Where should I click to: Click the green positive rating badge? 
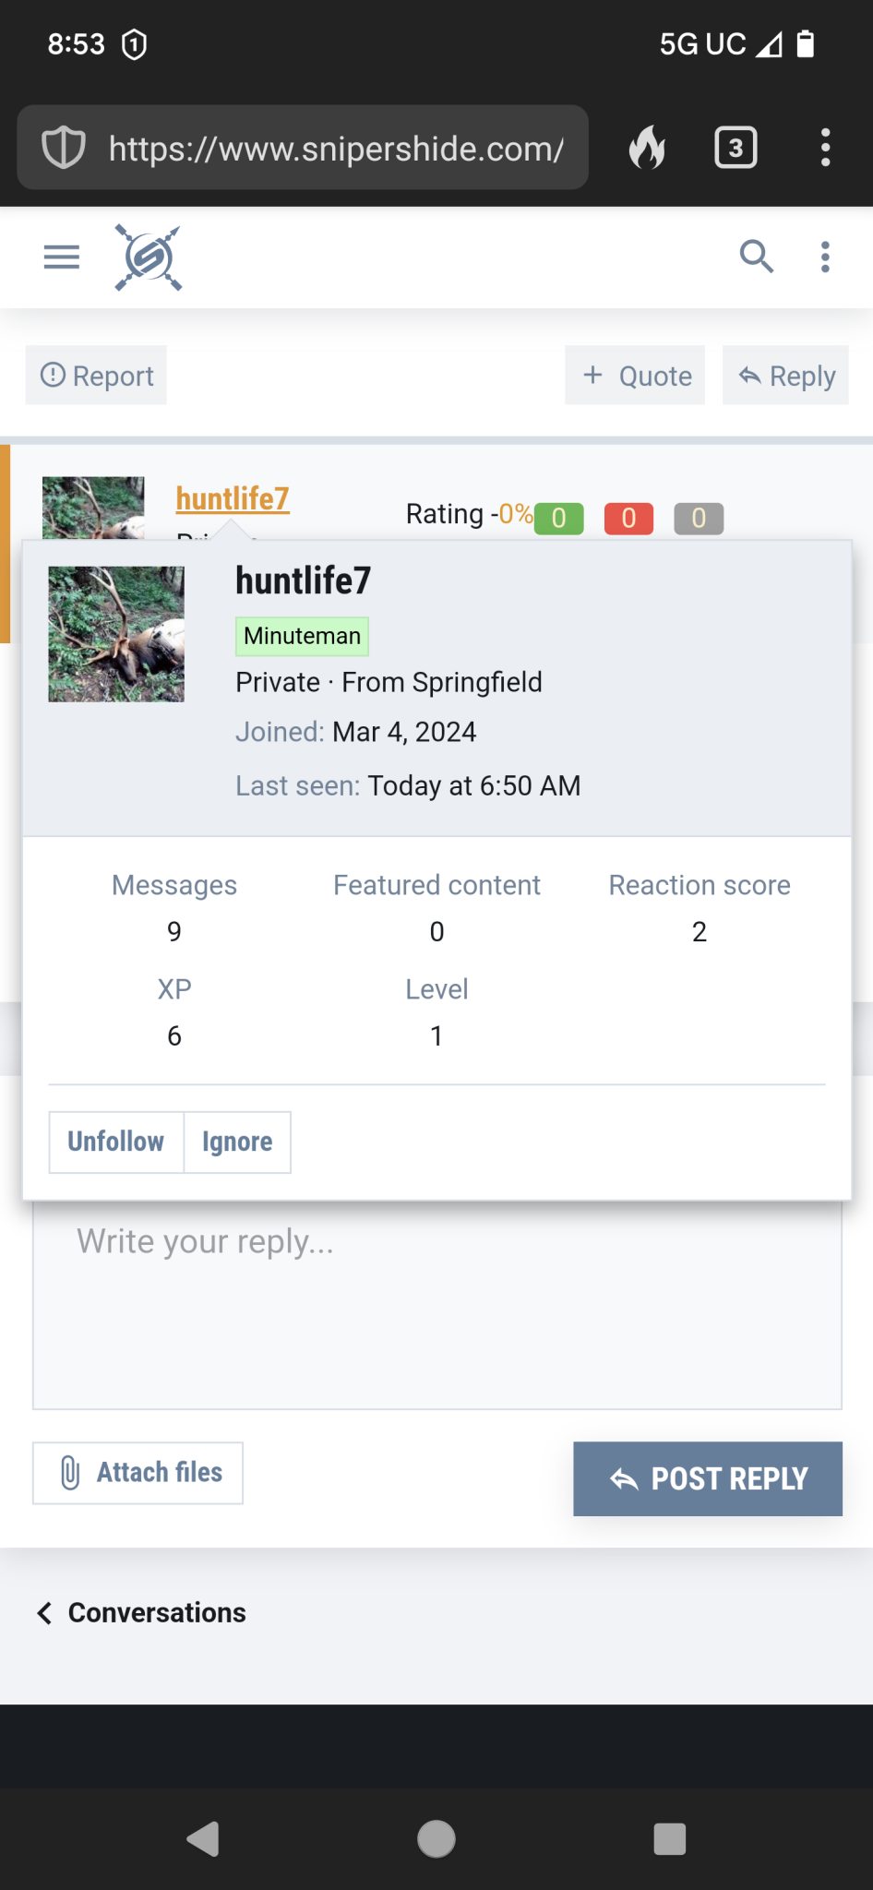[558, 519]
